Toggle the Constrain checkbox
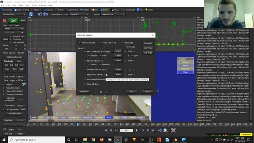The height and width of the screenshot is (143, 254). click(11, 39)
